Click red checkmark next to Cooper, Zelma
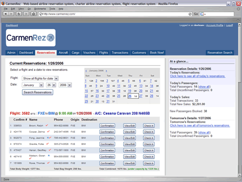The image size is (242, 182). tap(48, 131)
